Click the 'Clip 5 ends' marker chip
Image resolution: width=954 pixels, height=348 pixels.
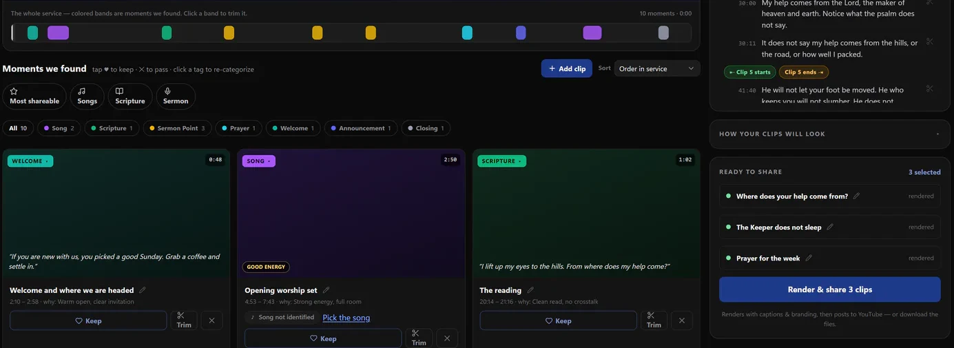[x=803, y=72]
